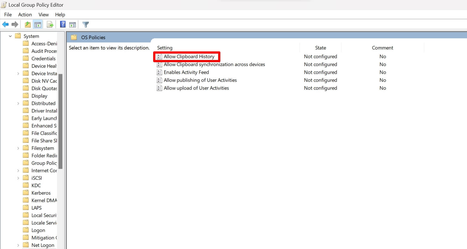Click the Export List toolbar icon
467x249 pixels.
[50, 25]
